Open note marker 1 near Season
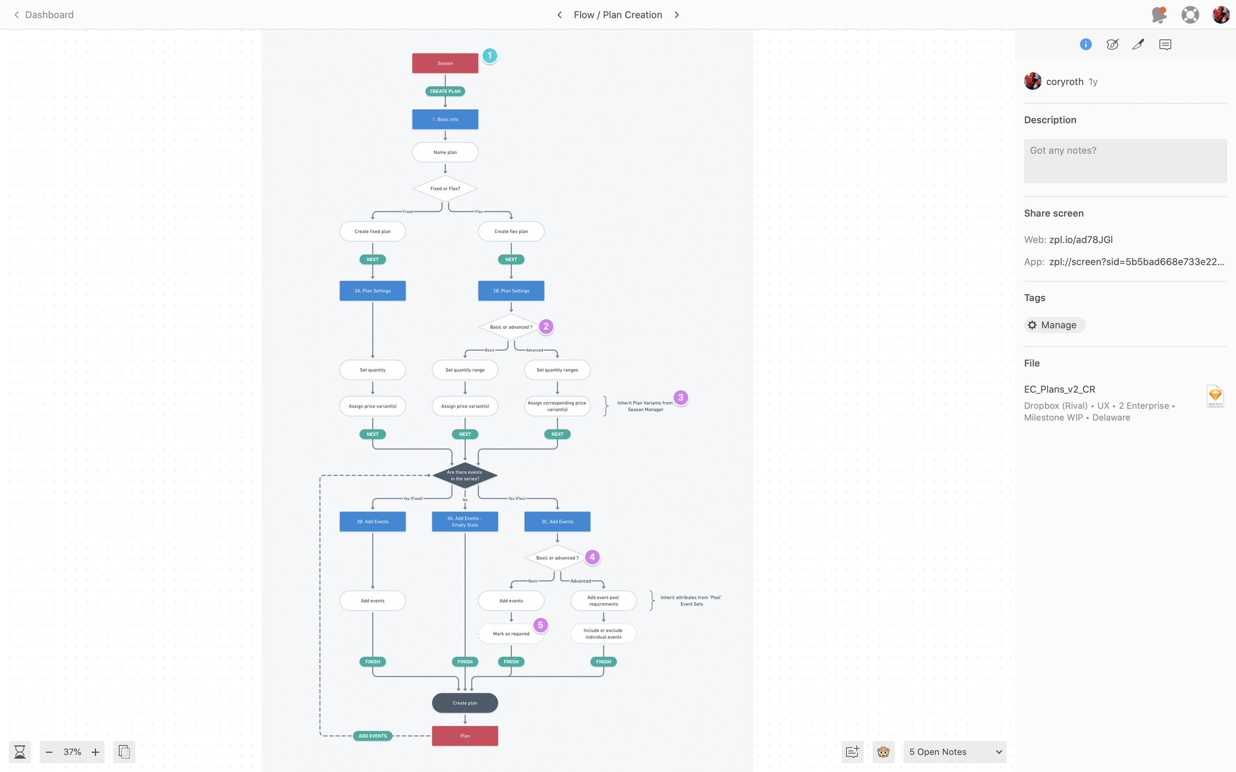 pyautogui.click(x=489, y=56)
